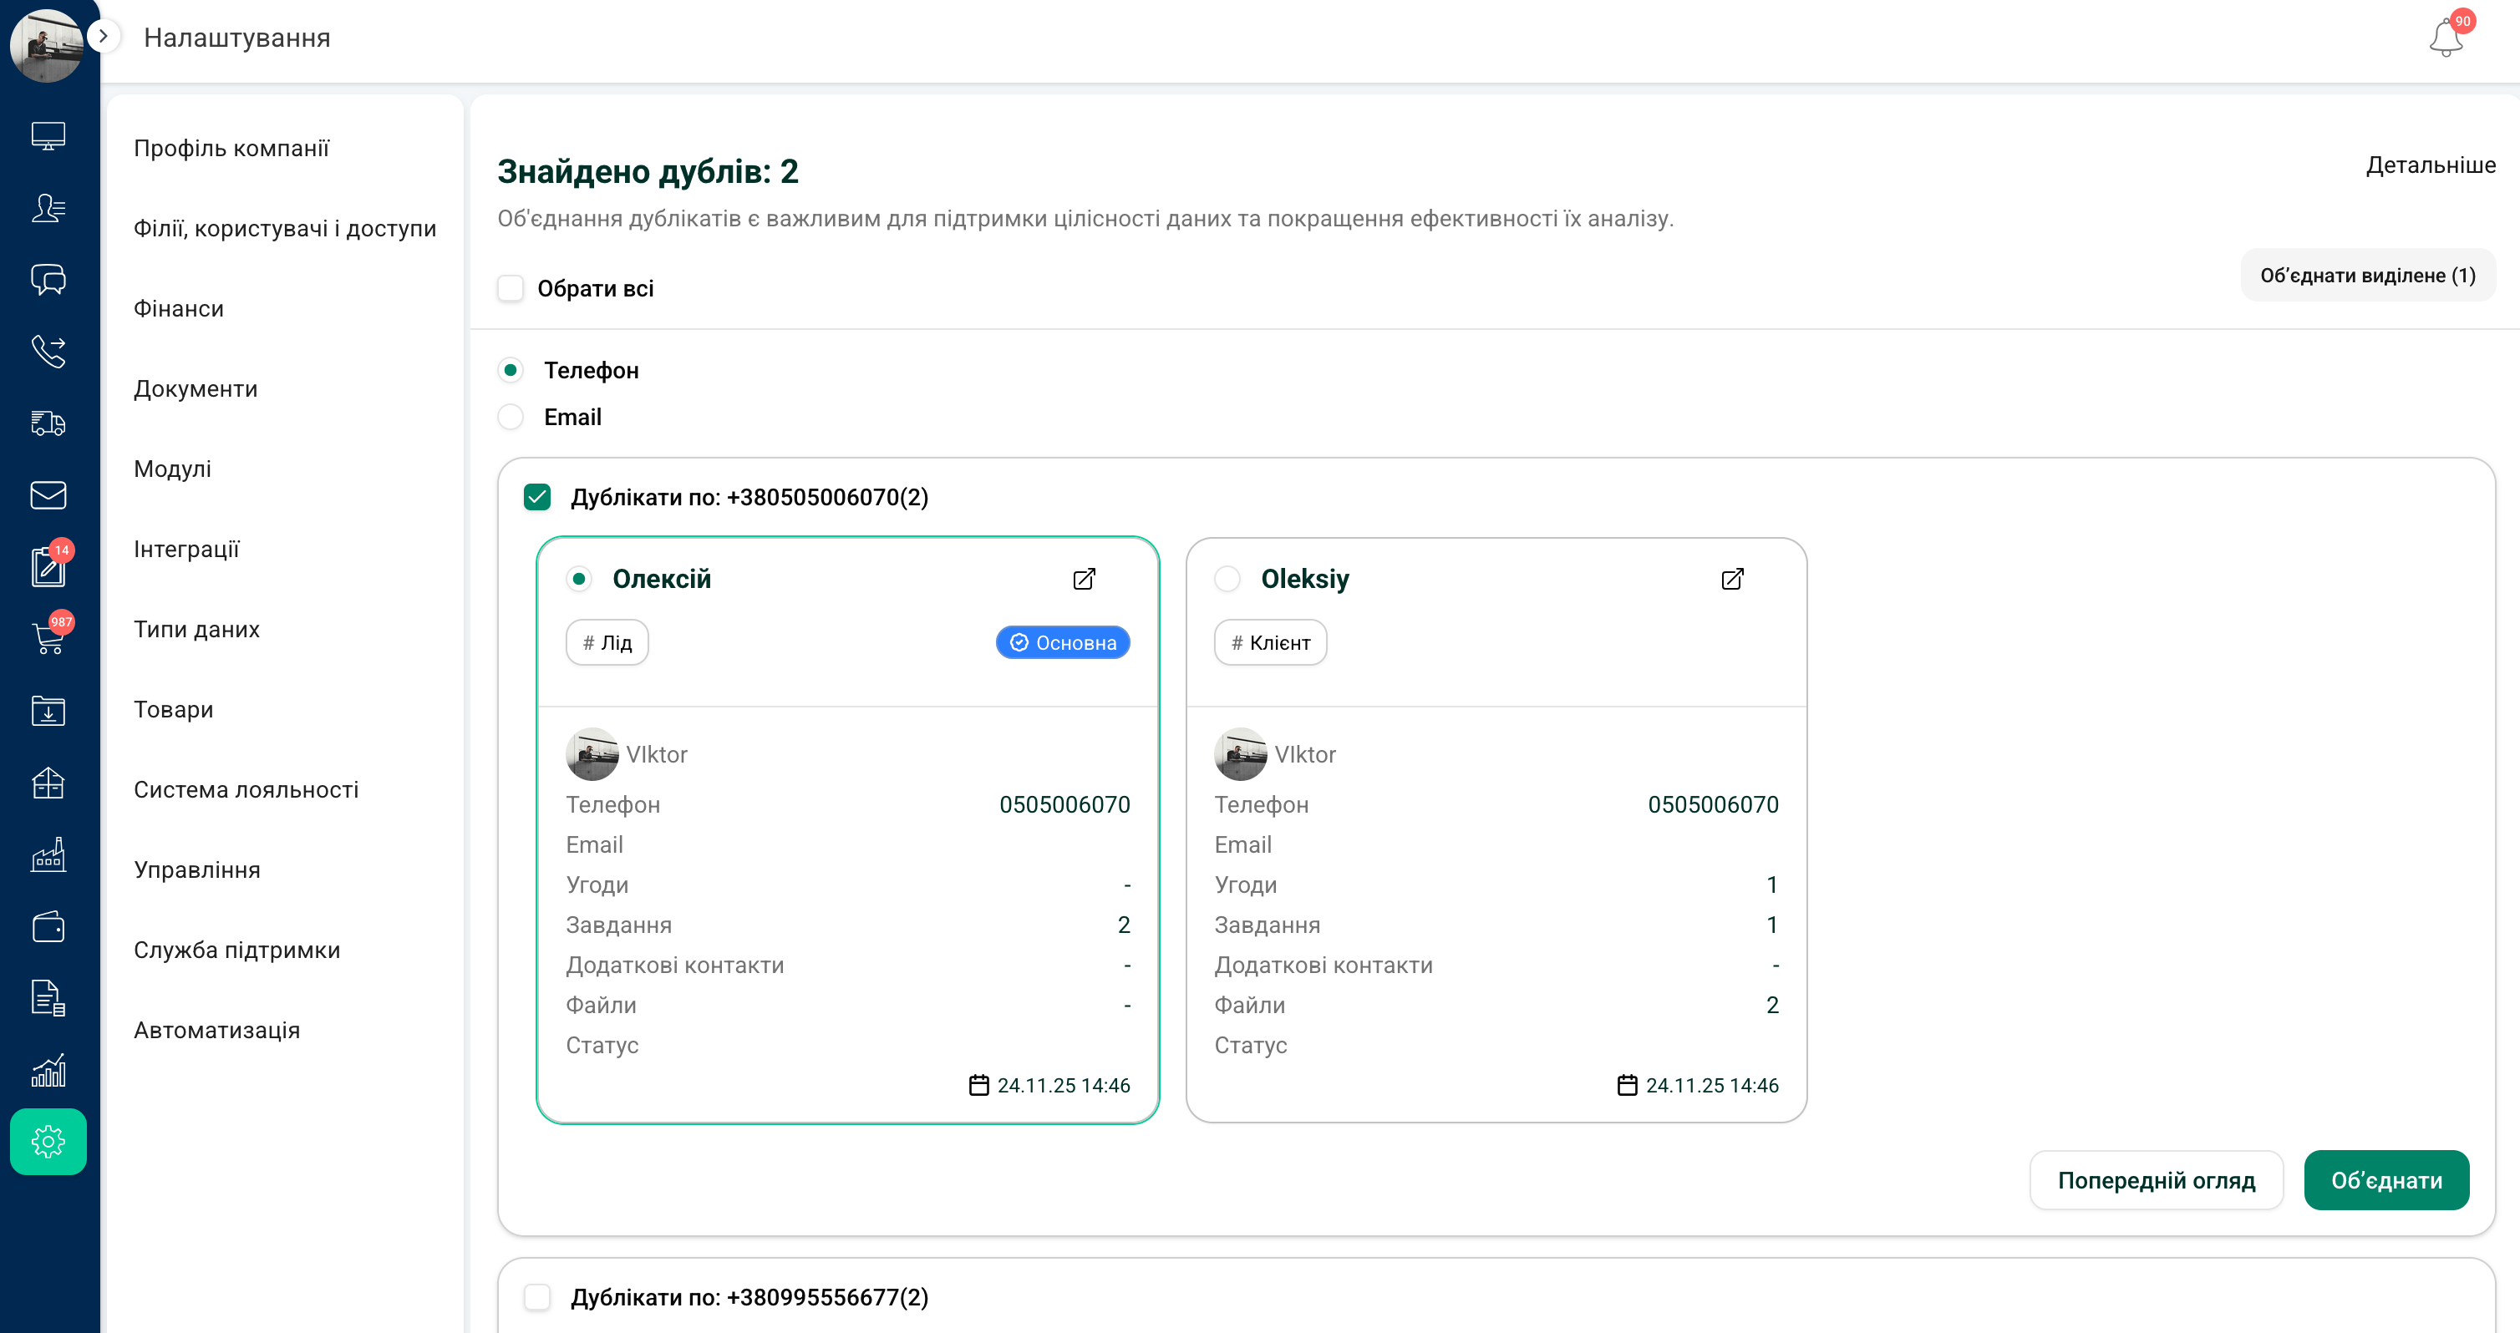
Task: Open Олексій card in new window
Action: tap(1084, 579)
